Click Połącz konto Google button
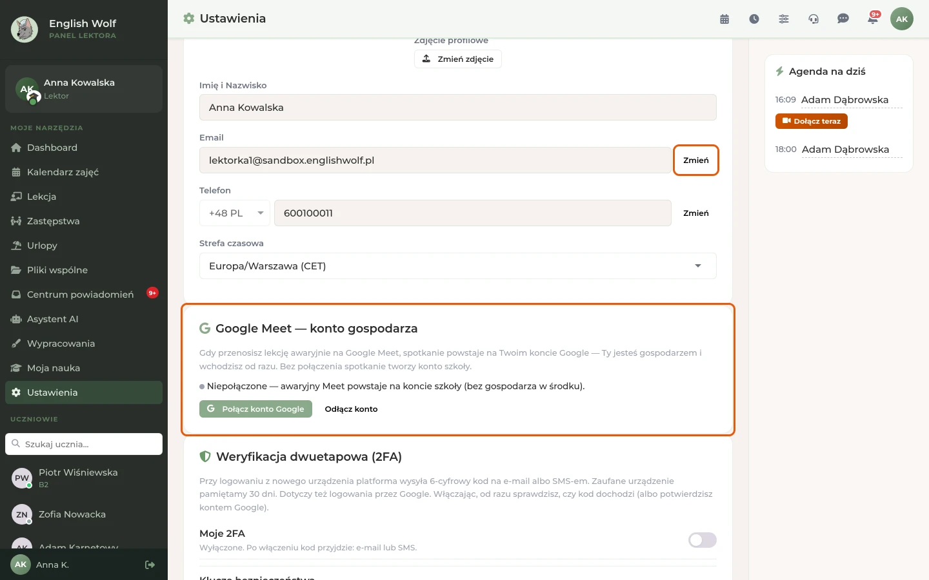This screenshot has width=929, height=580. (255, 409)
